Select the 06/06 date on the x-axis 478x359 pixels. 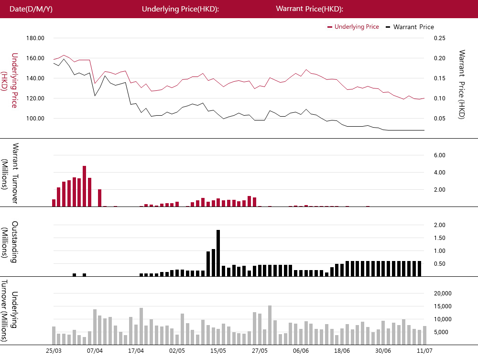click(x=301, y=351)
